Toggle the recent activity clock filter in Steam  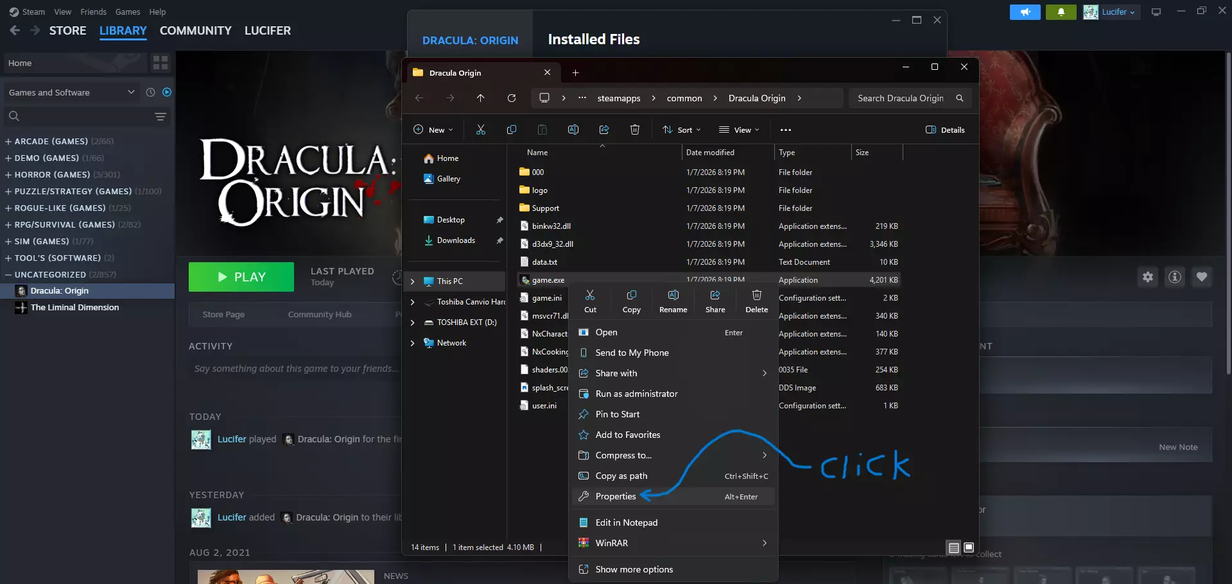click(150, 92)
